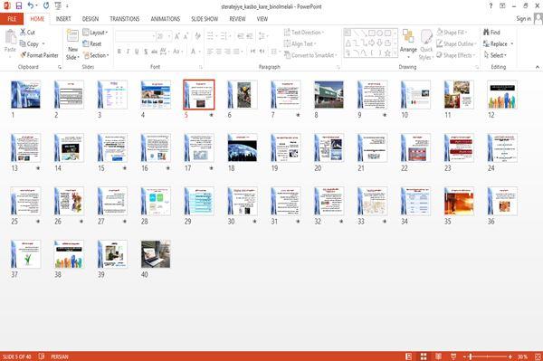Select Format Painter brush
Image resolution: width=543 pixels, height=361 pixels.
click(39, 55)
